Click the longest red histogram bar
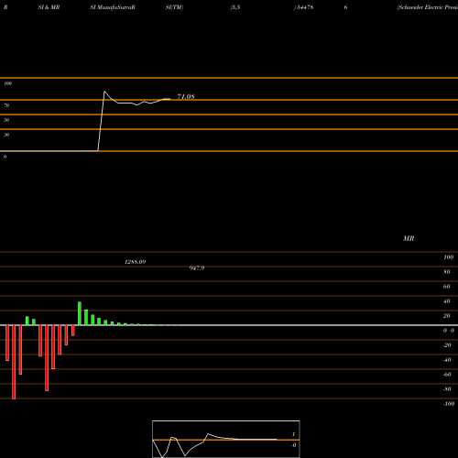This screenshot has width=458, height=458. click(x=14, y=362)
